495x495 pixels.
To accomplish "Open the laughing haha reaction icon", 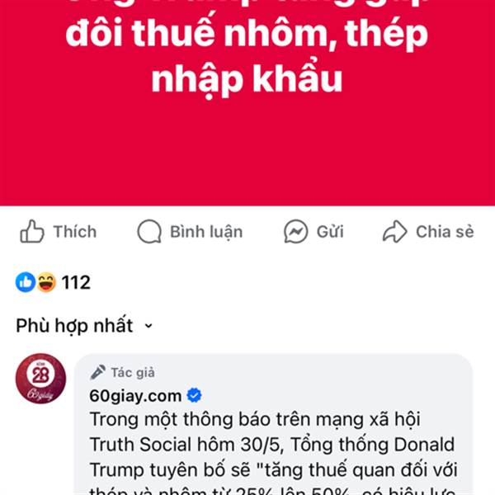I will pos(46,282).
